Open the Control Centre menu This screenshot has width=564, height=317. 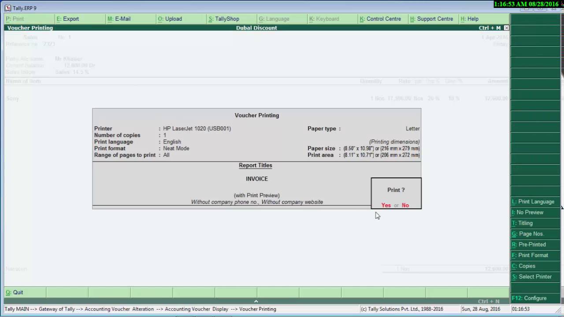(383, 19)
